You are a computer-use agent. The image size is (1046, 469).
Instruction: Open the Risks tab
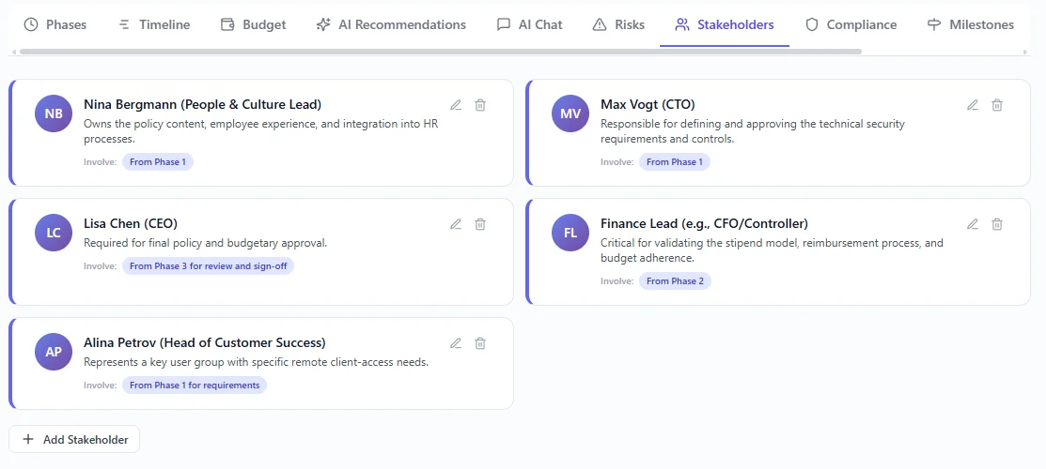[618, 24]
